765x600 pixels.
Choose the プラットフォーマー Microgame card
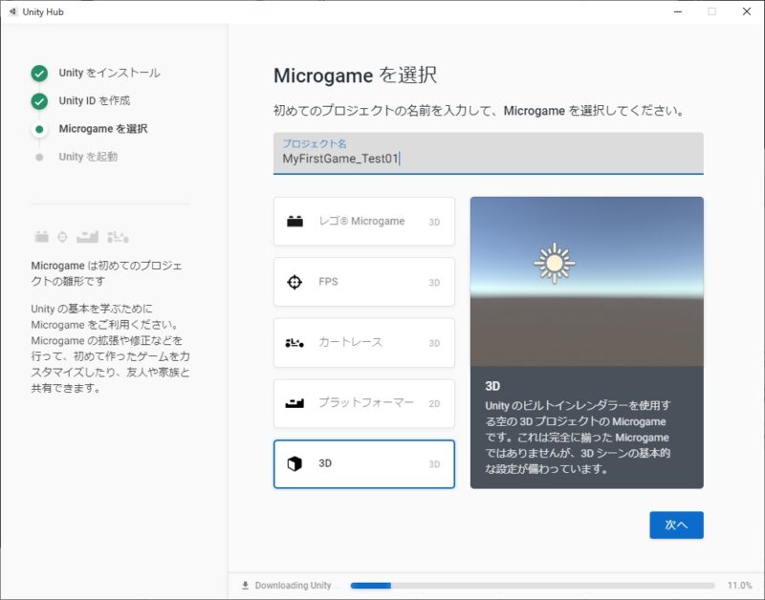click(x=364, y=403)
